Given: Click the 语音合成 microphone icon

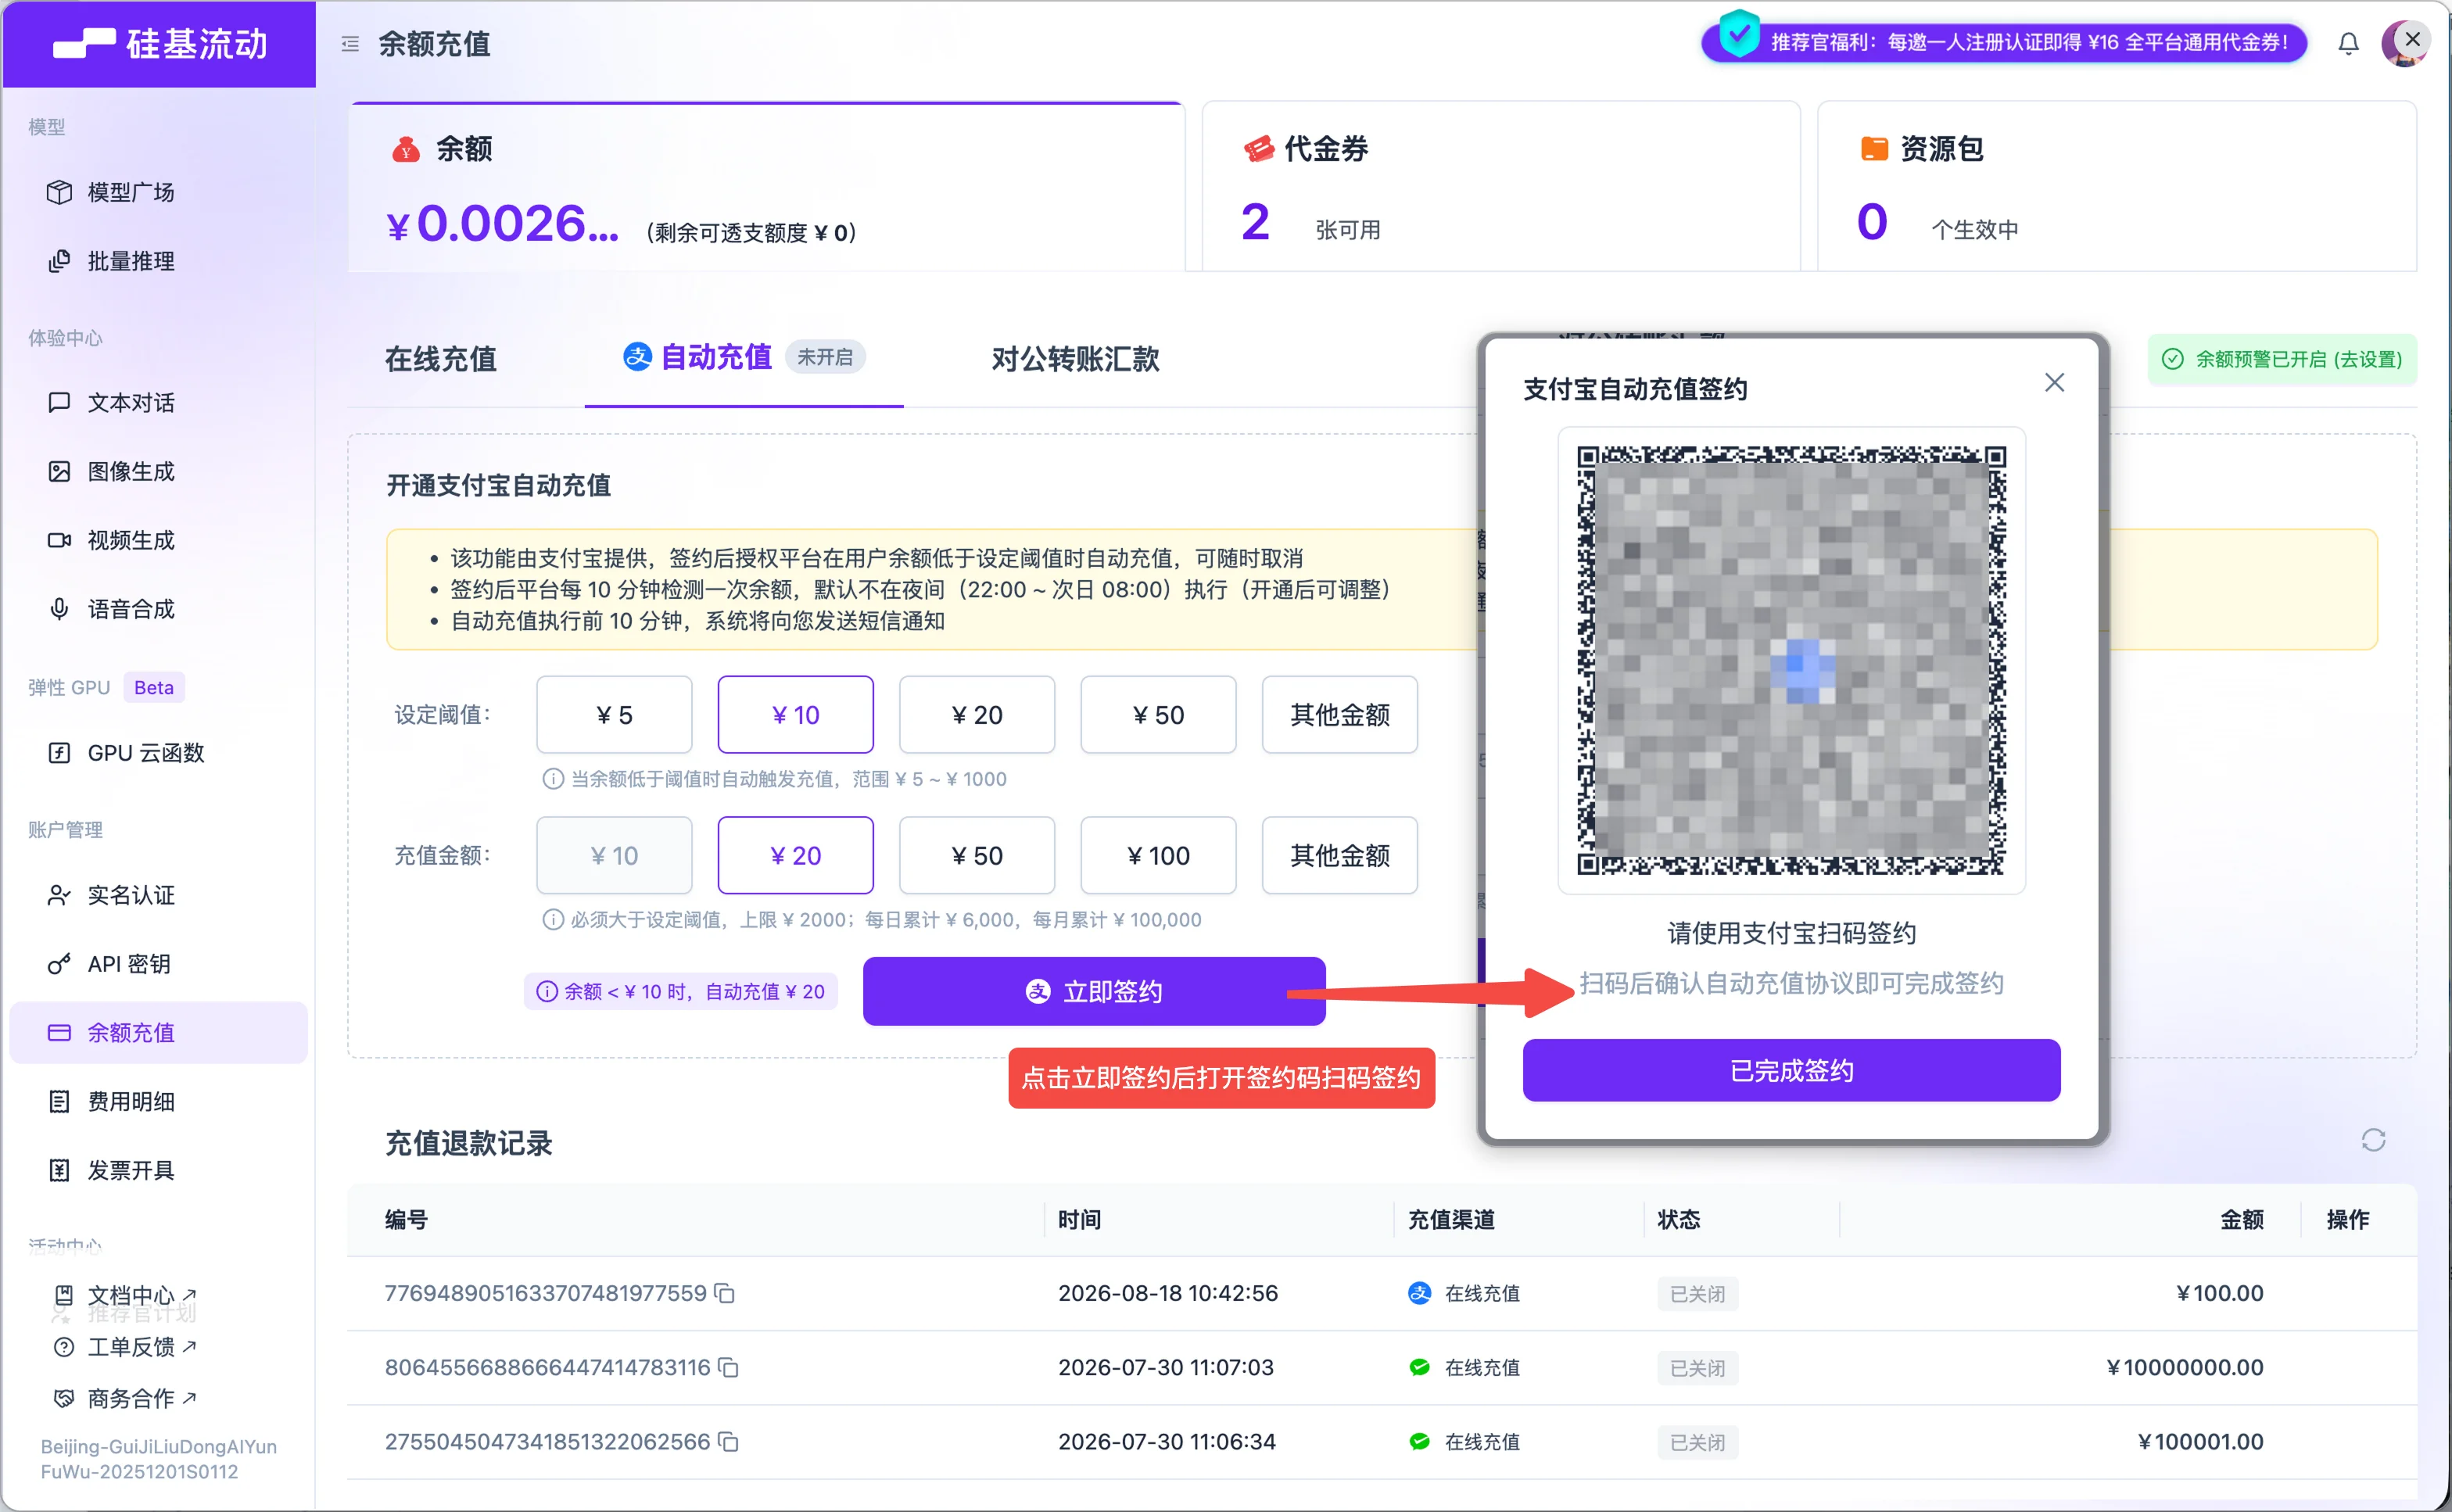Looking at the screenshot, I should pos(59,609).
